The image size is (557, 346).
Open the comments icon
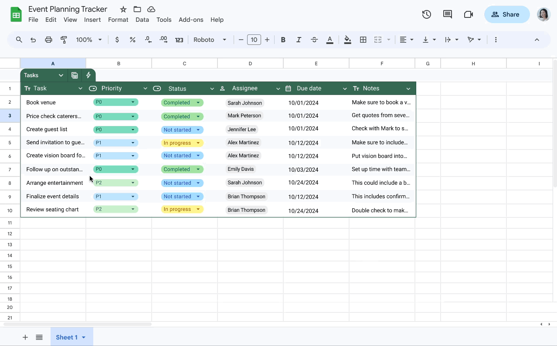pos(447,14)
